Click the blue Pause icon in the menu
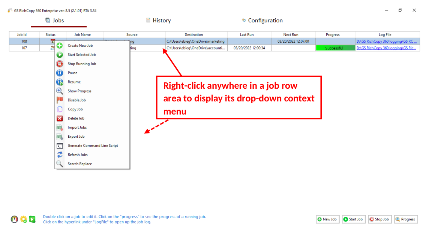The image size is (429, 247). [x=60, y=73]
